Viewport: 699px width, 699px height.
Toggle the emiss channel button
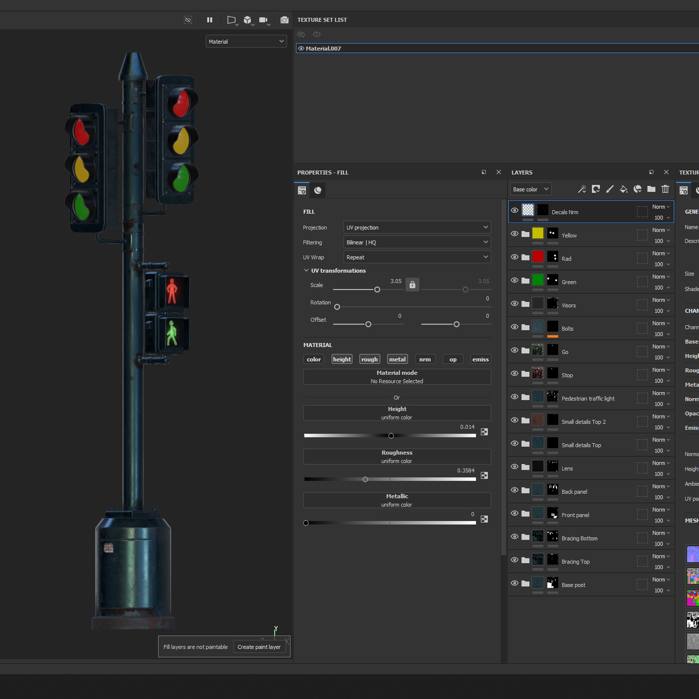tap(480, 359)
